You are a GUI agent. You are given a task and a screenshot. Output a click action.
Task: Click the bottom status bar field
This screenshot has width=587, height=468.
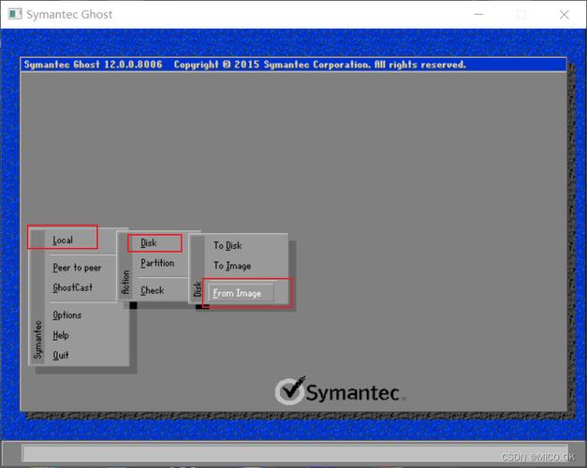pos(295,453)
